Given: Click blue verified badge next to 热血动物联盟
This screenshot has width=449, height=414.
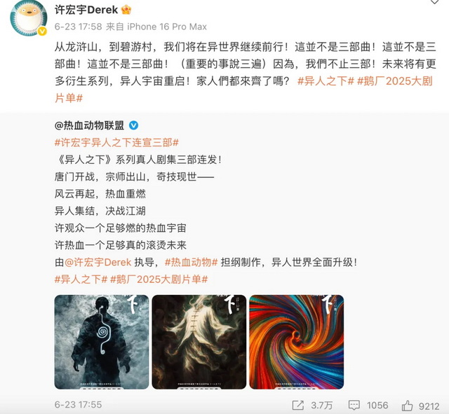Looking at the screenshot, I should (x=133, y=125).
